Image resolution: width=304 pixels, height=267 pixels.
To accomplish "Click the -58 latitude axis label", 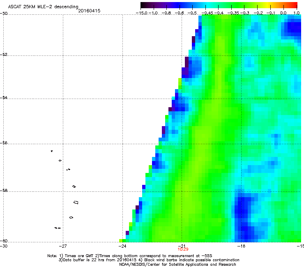I will (4, 191).
